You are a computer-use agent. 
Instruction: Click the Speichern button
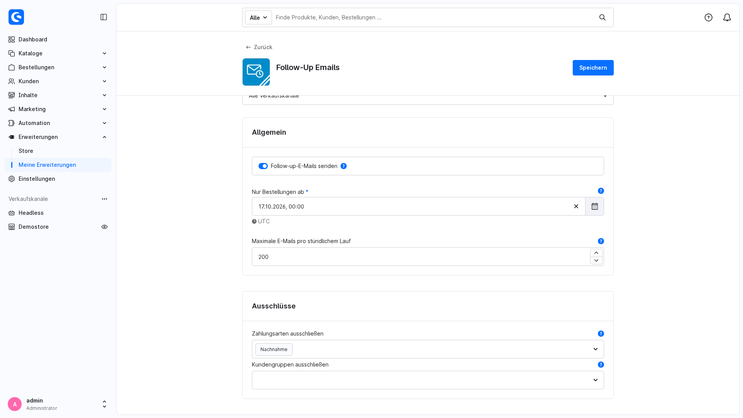(593, 68)
